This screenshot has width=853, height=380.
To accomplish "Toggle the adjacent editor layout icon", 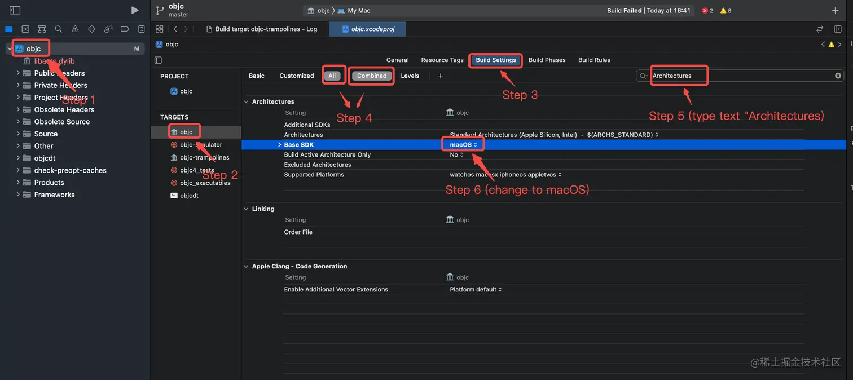I will (x=838, y=29).
